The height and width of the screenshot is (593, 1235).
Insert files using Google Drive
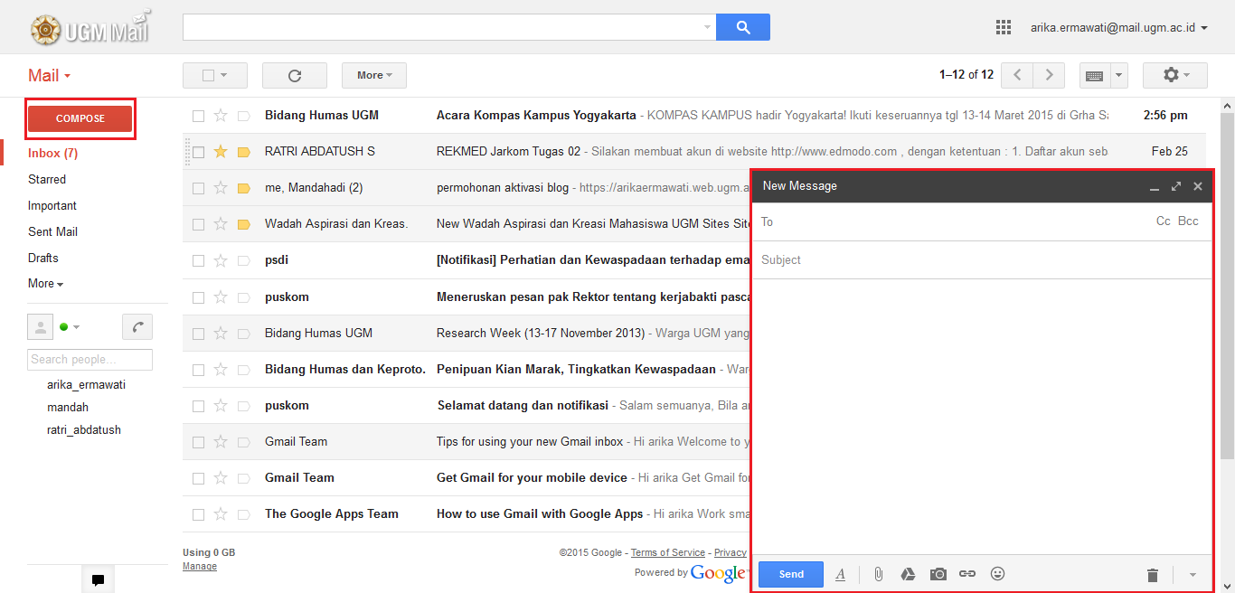tap(908, 574)
